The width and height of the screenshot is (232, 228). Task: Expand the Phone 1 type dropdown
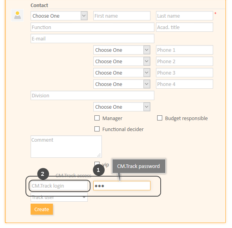tap(122, 50)
